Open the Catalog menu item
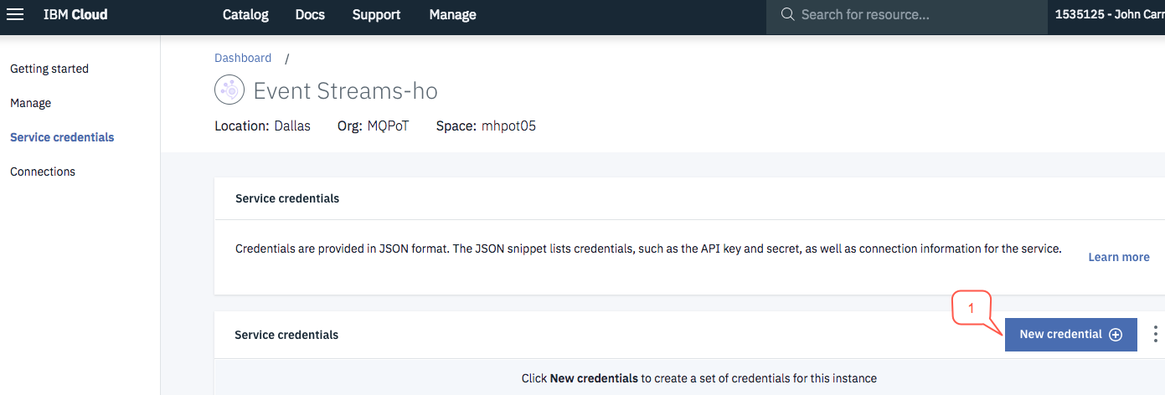This screenshot has width=1165, height=395. tap(245, 14)
